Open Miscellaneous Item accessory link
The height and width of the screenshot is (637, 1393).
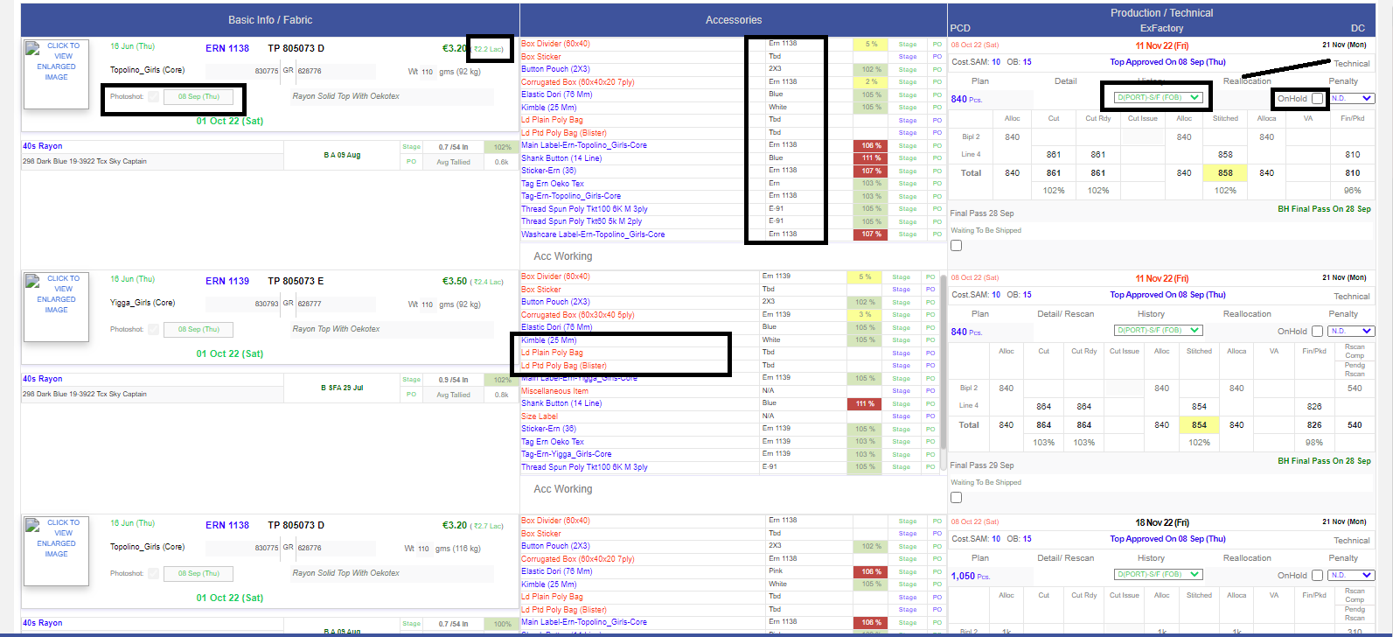pyautogui.click(x=554, y=391)
